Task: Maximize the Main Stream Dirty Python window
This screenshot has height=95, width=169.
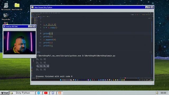Action: (149, 7)
